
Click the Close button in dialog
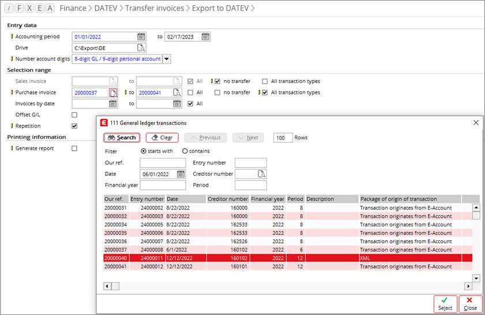pyautogui.click(x=470, y=304)
